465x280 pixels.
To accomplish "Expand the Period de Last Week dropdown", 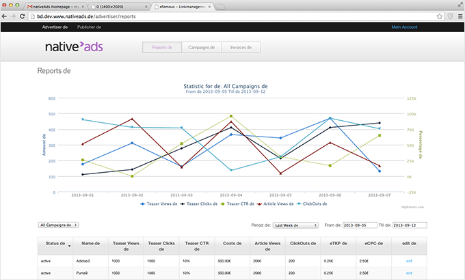I will (x=295, y=225).
